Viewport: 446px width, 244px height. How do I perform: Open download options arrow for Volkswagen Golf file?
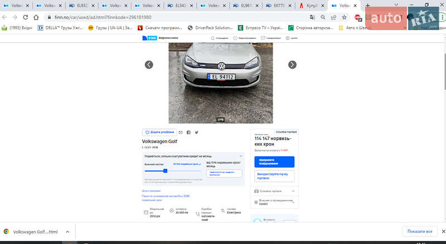[x=67, y=231]
